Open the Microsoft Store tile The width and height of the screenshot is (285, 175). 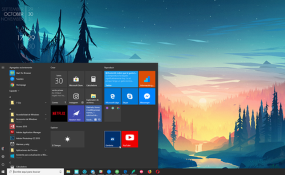(x=76, y=79)
